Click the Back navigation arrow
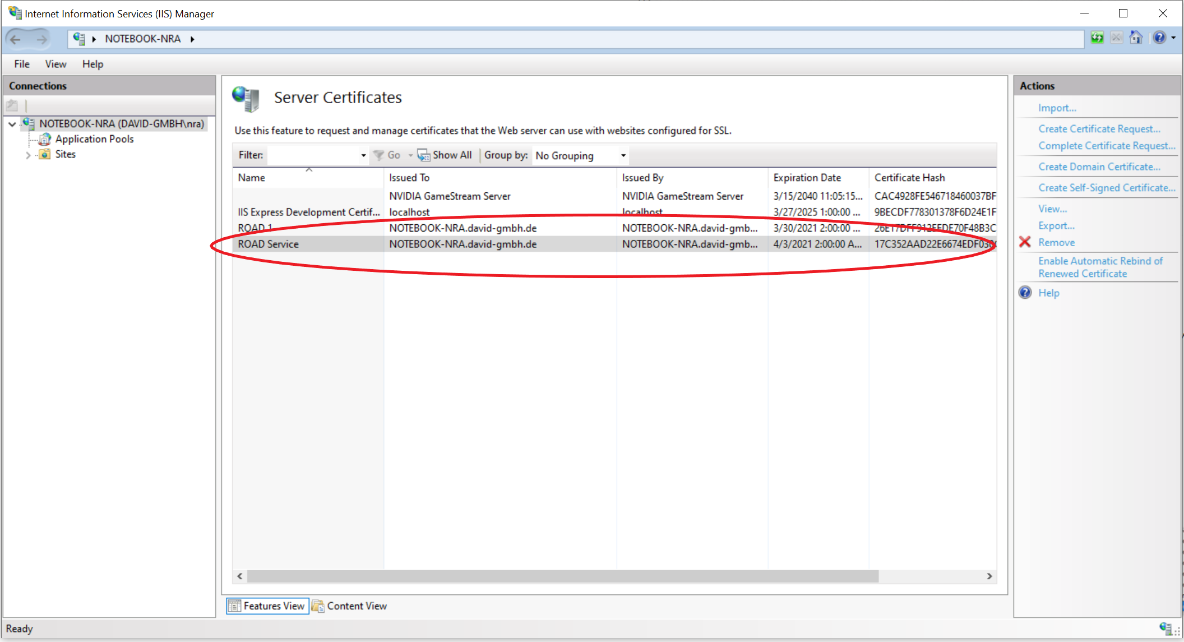 click(16, 39)
